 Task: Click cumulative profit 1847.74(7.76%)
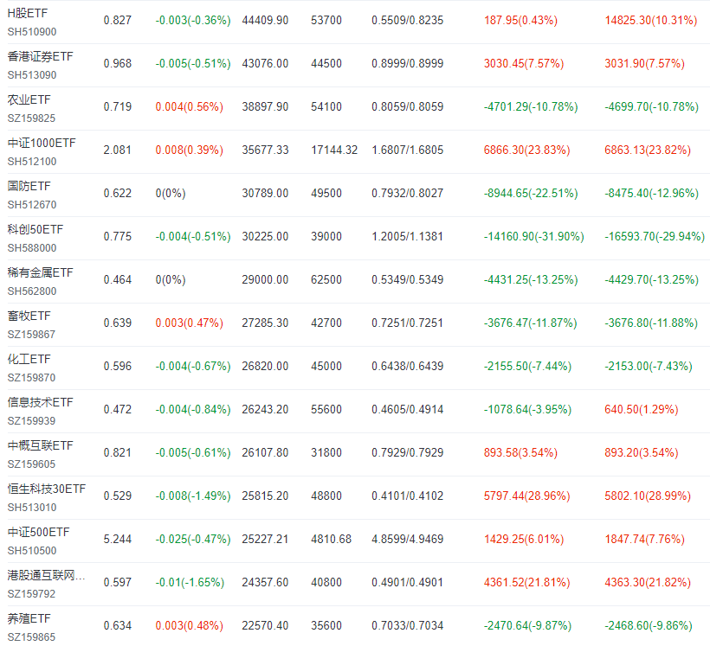click(x=644, y=539)
